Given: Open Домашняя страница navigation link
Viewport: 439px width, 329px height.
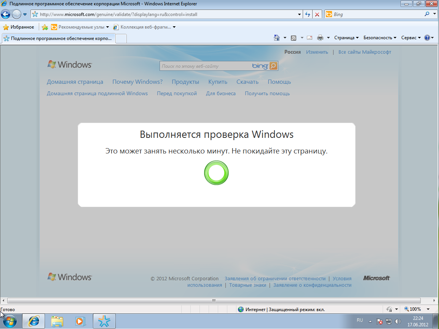Looking at the screenshot, I should pos(75,82).
